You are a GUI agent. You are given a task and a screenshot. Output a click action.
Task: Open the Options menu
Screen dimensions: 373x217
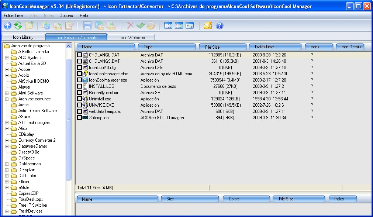click(x=66, y=15)
